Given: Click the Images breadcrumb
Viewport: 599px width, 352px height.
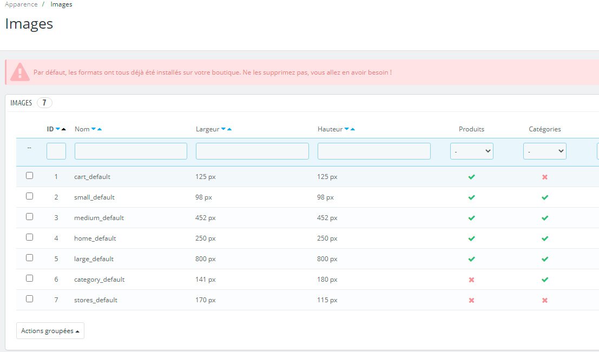Looking at the screenshot, I should coord(61,4).
